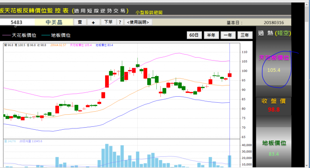Click the tallest volume bar
The width and height of the screenshot is (310, 168).
point(107,156)
